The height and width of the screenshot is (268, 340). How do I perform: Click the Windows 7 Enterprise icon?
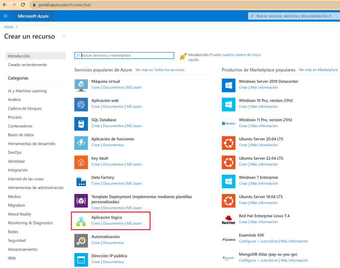[228, 181]
